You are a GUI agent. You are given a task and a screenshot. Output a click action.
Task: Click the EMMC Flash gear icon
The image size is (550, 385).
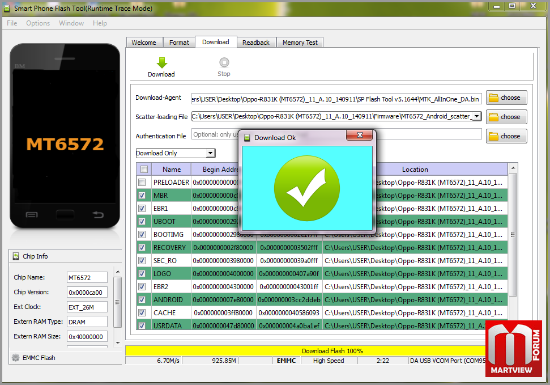click(x=15, y=358)
